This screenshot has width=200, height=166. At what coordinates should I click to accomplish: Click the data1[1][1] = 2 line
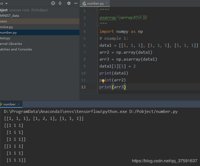point(118,66)
